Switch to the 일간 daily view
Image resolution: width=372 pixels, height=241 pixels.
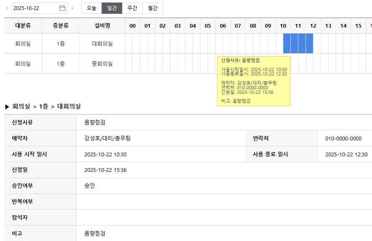(x=112, y=8)
